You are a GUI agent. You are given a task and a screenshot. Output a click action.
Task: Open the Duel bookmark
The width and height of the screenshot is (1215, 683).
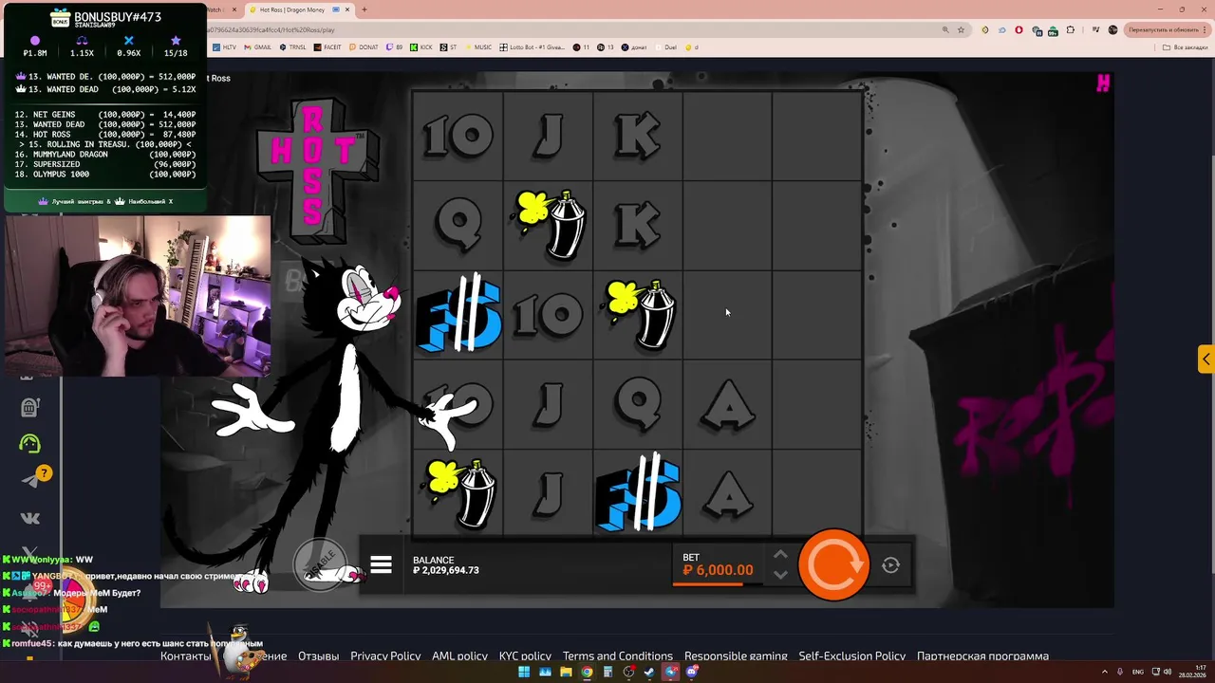tap(665, 47)
